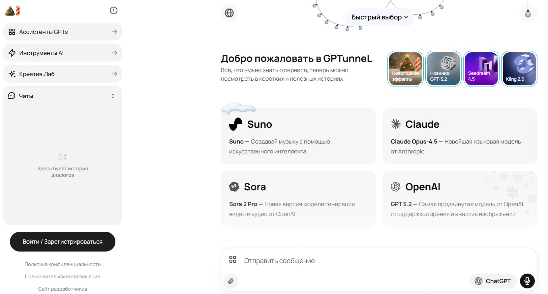The height and width of the screenshot is (294, 548).
Task: Open Политика конфиденциальности link
Action: tap(63, 264)
